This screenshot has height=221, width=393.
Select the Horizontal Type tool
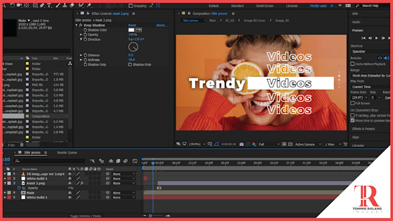[x=49, y=5]
